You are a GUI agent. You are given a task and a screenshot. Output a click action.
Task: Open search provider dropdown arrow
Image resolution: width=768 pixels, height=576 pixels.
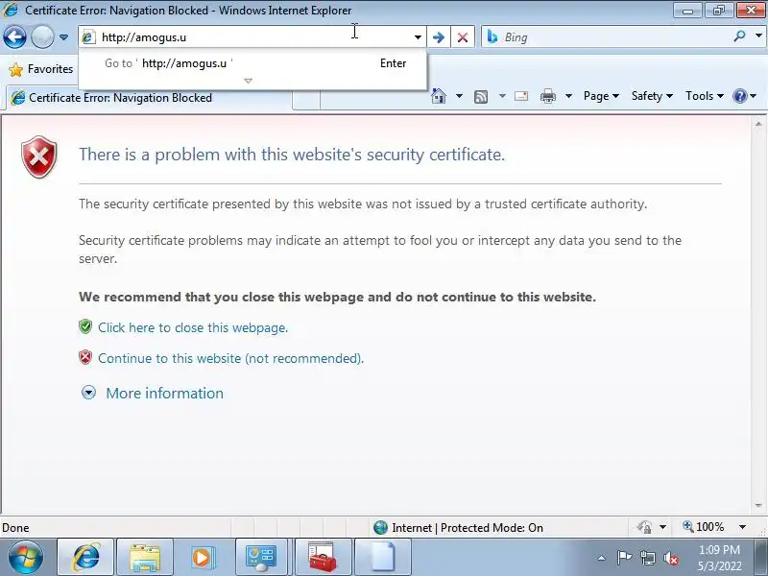point(758,36)
